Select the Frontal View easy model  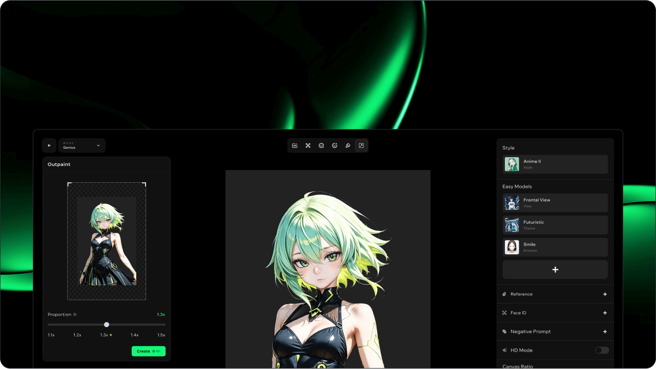555,203
